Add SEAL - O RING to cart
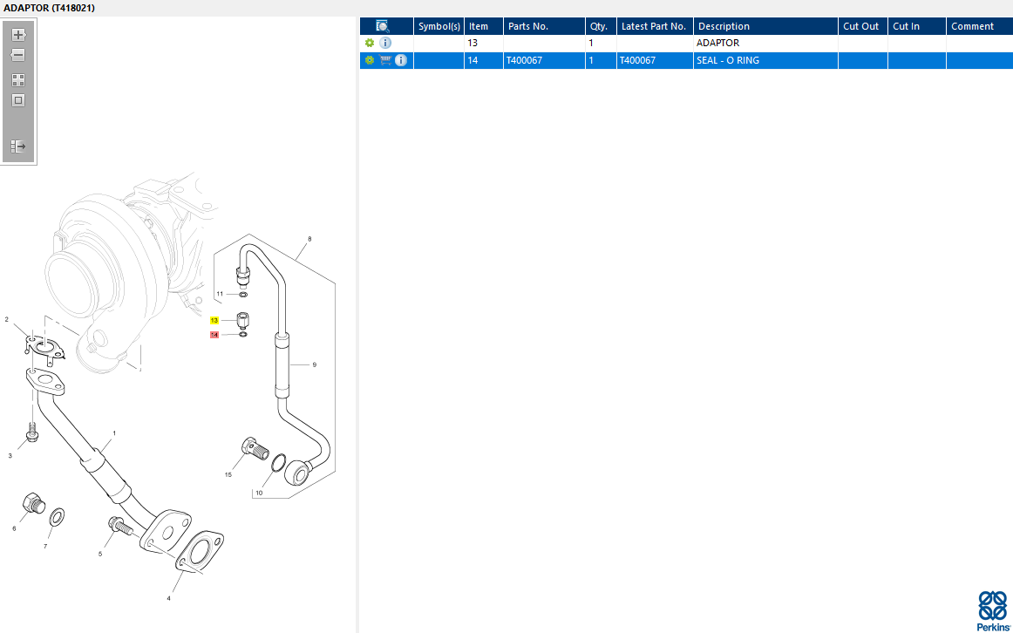This screenshot has width=1013, height=633. pyautogui.click(x=385, y=60)
